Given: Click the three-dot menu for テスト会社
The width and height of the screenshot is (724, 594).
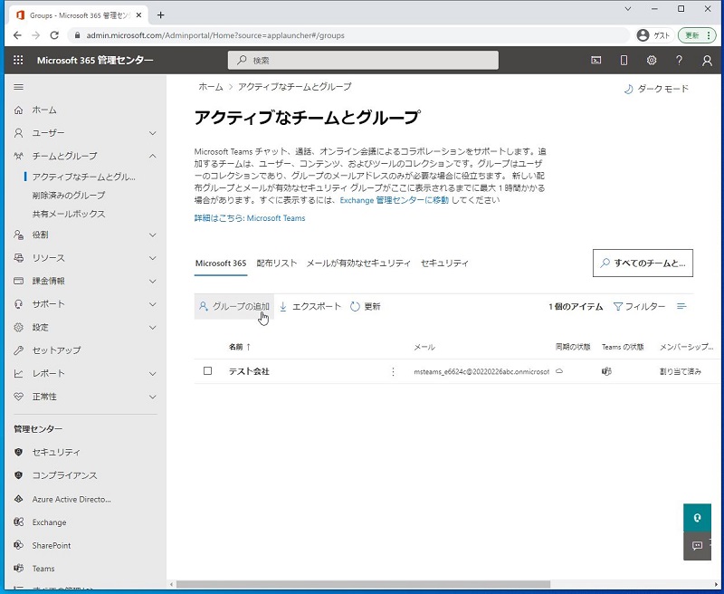Looking at the screenshot, I should click(393, 371).
